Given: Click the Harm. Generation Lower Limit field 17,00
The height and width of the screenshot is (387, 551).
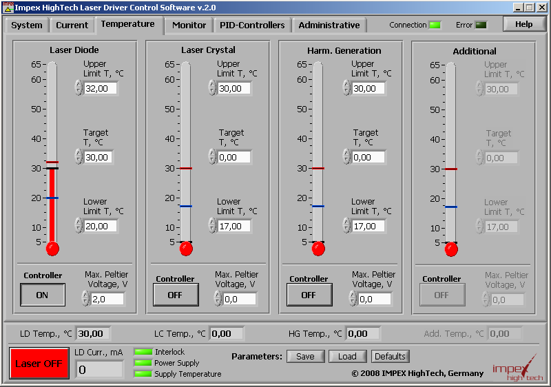Looking at the screenshot, I should (368, 226).
